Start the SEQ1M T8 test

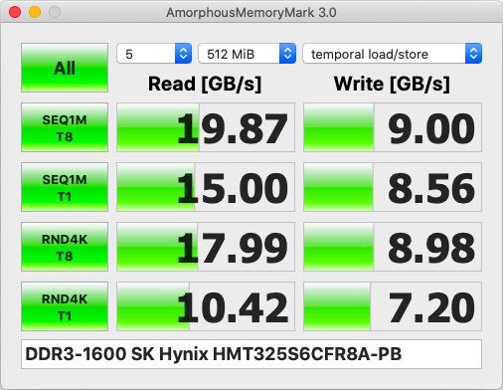pyautogui.click(x=65, y=127)
